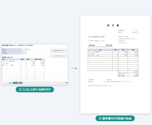Click the 品目 header in the spreadsheet table
The height and width of the screenshot is (125, 152).
coord(12,59)
